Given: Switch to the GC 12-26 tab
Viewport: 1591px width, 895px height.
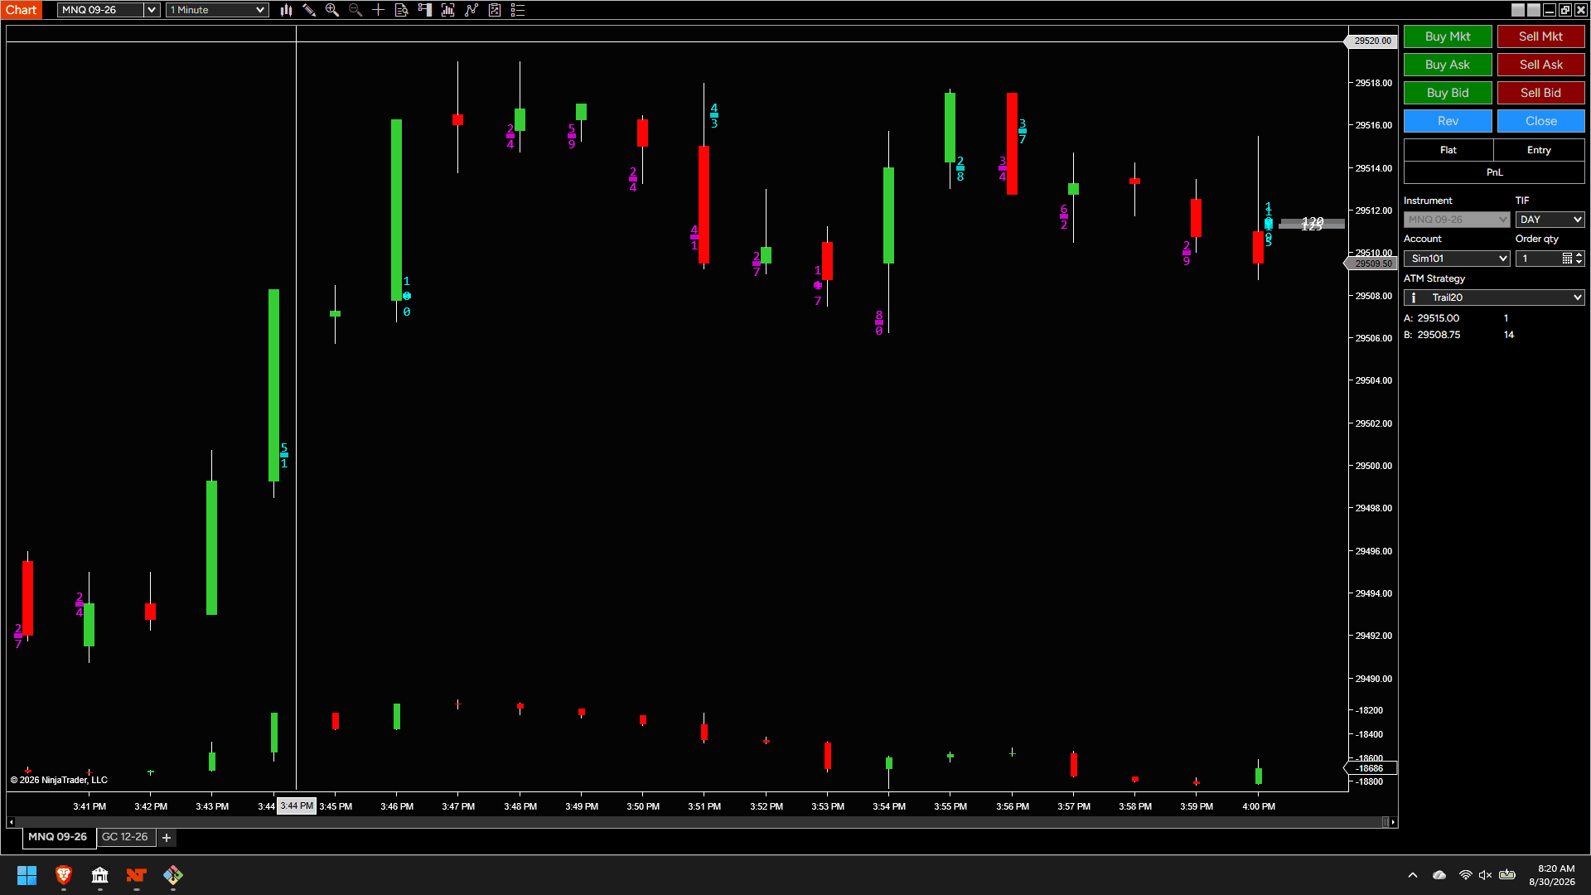Looking at the screenshot, I should [125, 837].
